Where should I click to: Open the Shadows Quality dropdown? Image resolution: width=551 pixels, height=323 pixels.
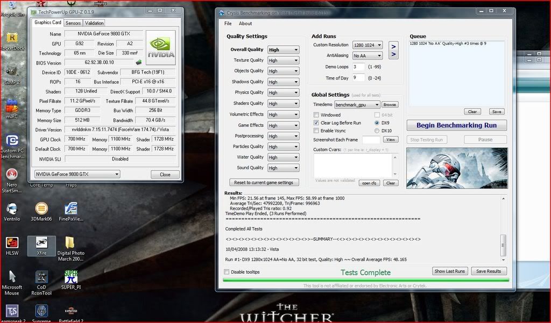pyautogui.click(x=283, y=82)
